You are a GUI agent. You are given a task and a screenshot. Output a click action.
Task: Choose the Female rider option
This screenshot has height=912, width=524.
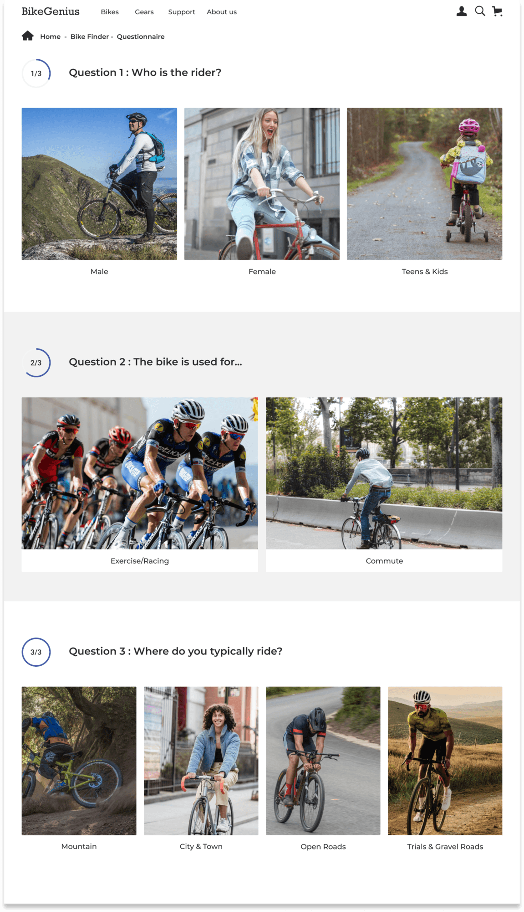262,184
